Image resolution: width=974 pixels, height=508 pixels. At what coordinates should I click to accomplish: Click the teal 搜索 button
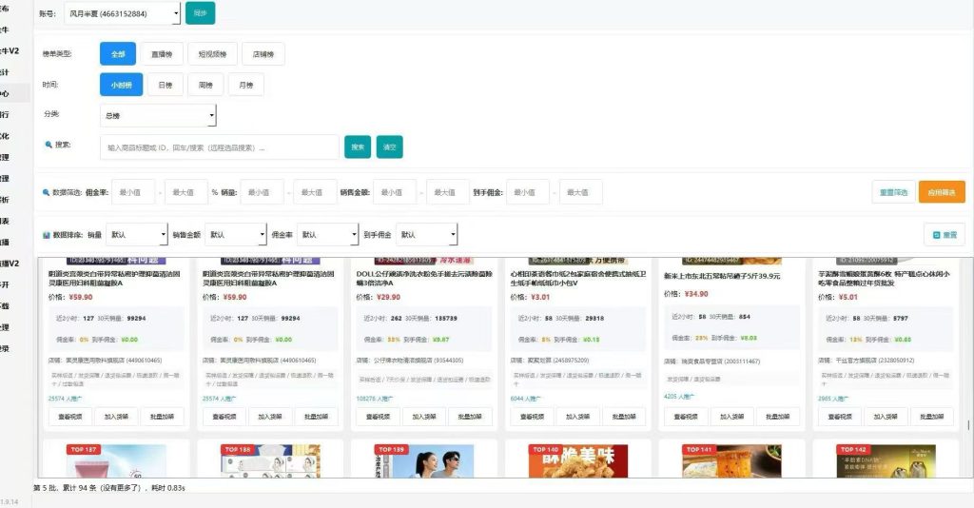(358, 147)
